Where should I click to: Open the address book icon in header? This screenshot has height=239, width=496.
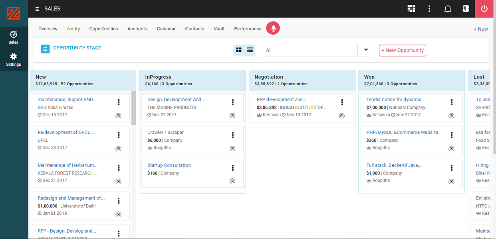[x=466, y=9]
